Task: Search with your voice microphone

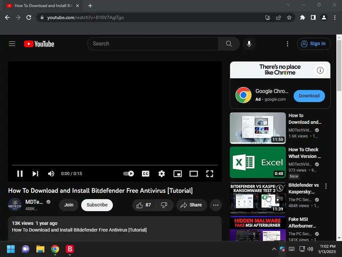Action: coord(249,44)
